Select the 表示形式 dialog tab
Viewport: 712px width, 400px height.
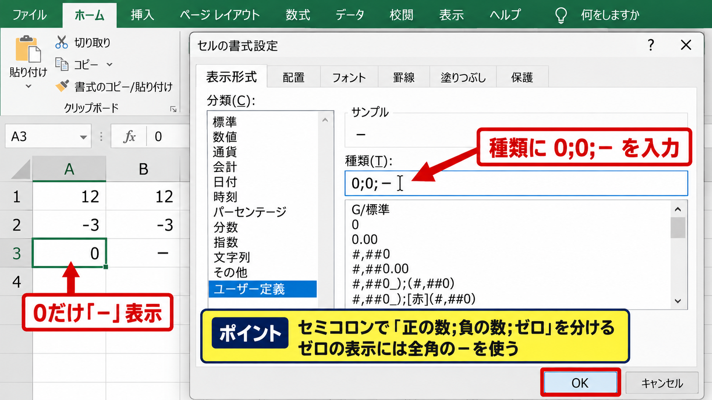coord(231,77)
